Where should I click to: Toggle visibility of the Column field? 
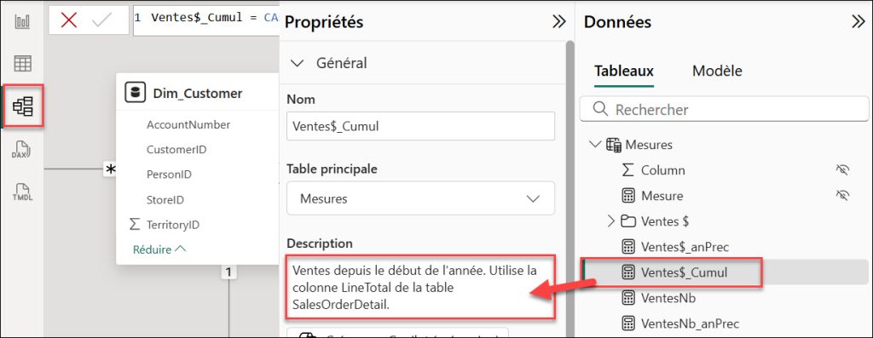coord(842,170)
